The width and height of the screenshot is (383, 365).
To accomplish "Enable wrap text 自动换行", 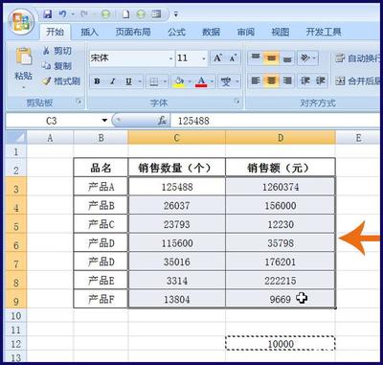I will tap(357, 58).
